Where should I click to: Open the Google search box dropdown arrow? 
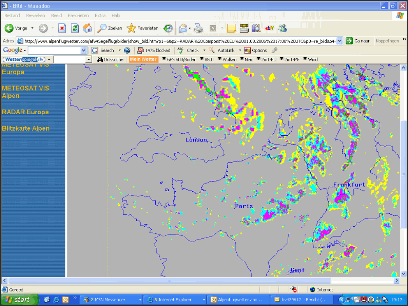point(84,51)
